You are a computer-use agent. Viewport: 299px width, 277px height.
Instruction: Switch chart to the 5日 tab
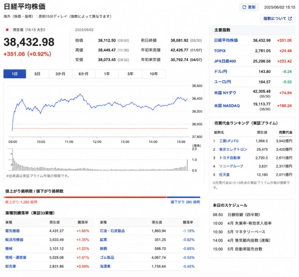(37, 74)
